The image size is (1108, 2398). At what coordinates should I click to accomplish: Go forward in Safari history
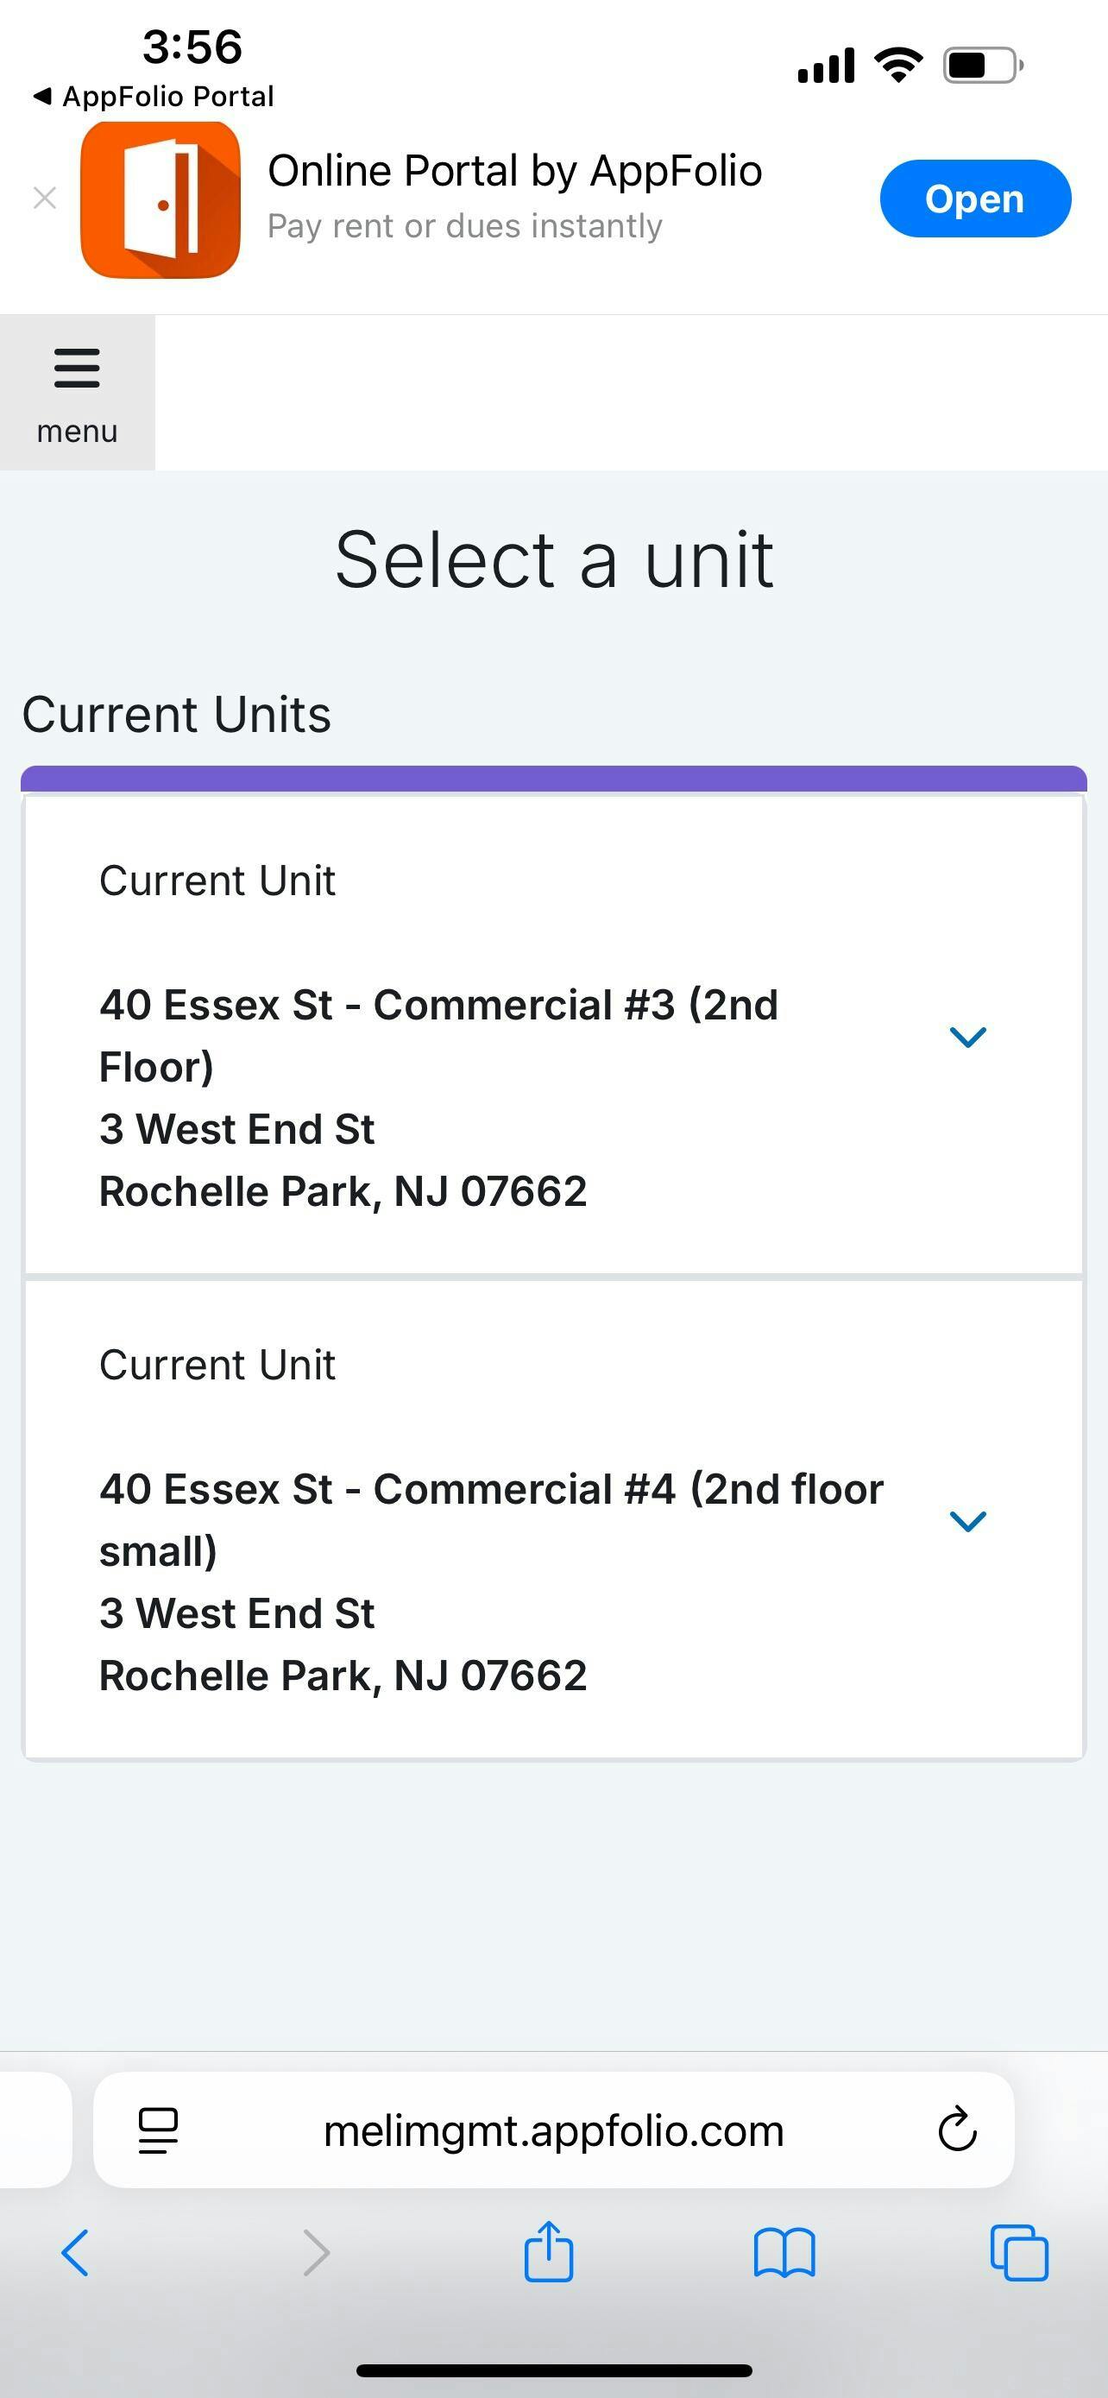click(x=317, y=2253)
